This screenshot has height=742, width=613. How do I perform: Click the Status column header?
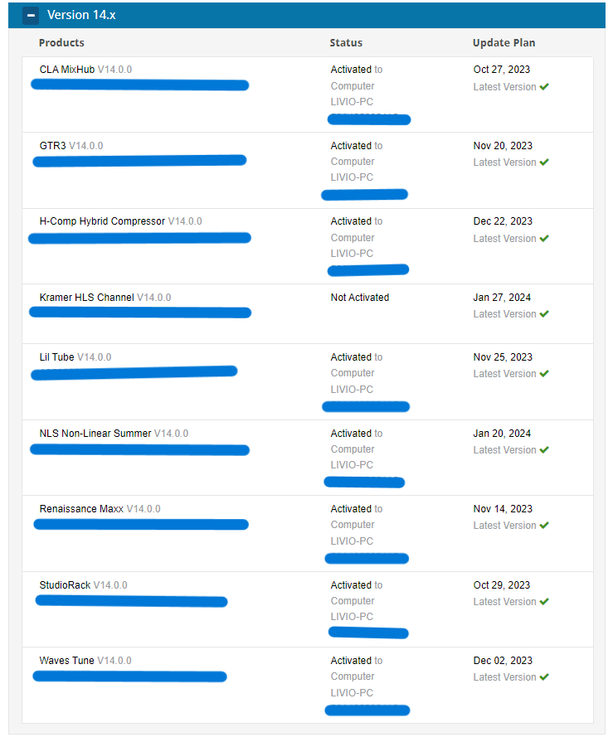point(346,43)
